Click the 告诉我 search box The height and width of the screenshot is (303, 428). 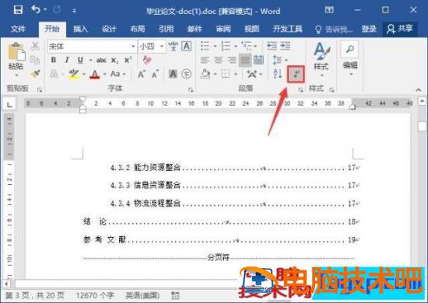point(334,29)
